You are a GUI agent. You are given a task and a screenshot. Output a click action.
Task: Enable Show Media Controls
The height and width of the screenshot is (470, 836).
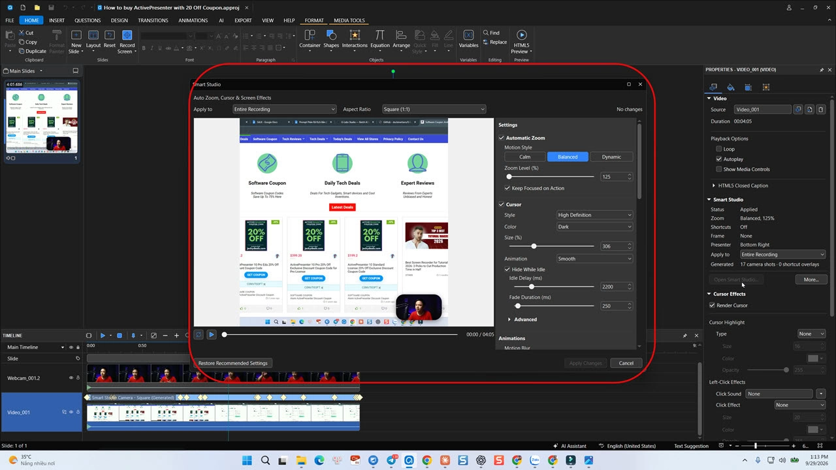coord(719,169)
